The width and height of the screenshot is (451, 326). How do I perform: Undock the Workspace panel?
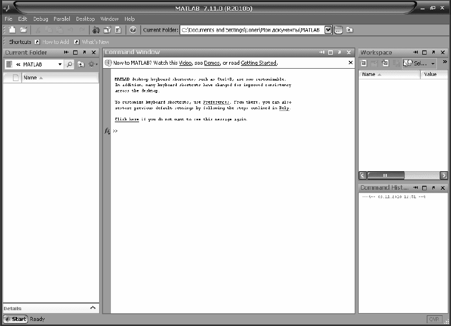pos(434,52)
